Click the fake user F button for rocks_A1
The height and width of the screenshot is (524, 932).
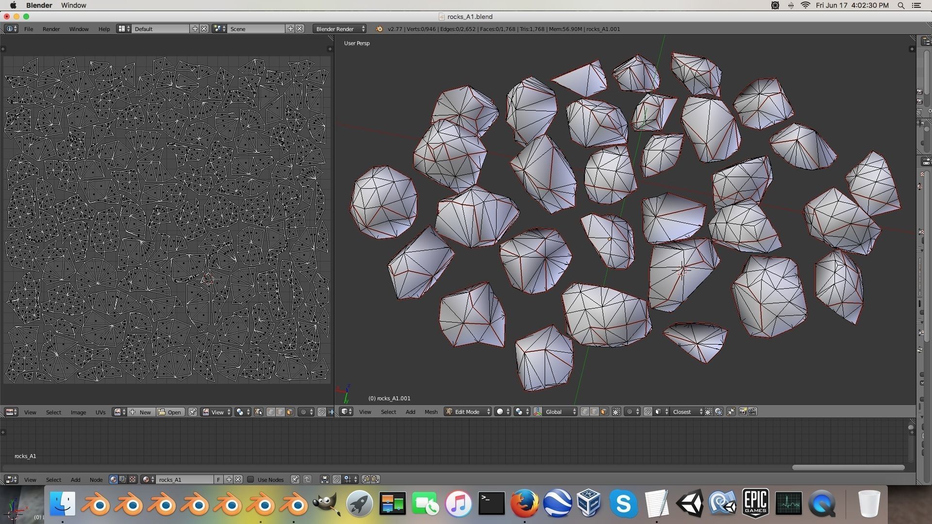coord(218,479)
